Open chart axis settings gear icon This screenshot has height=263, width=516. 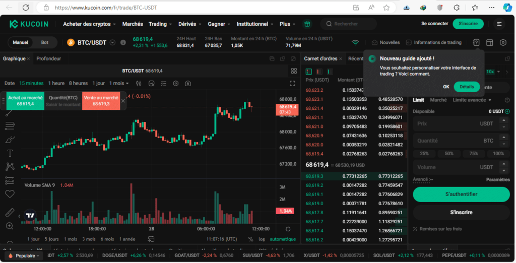[288, 229]
